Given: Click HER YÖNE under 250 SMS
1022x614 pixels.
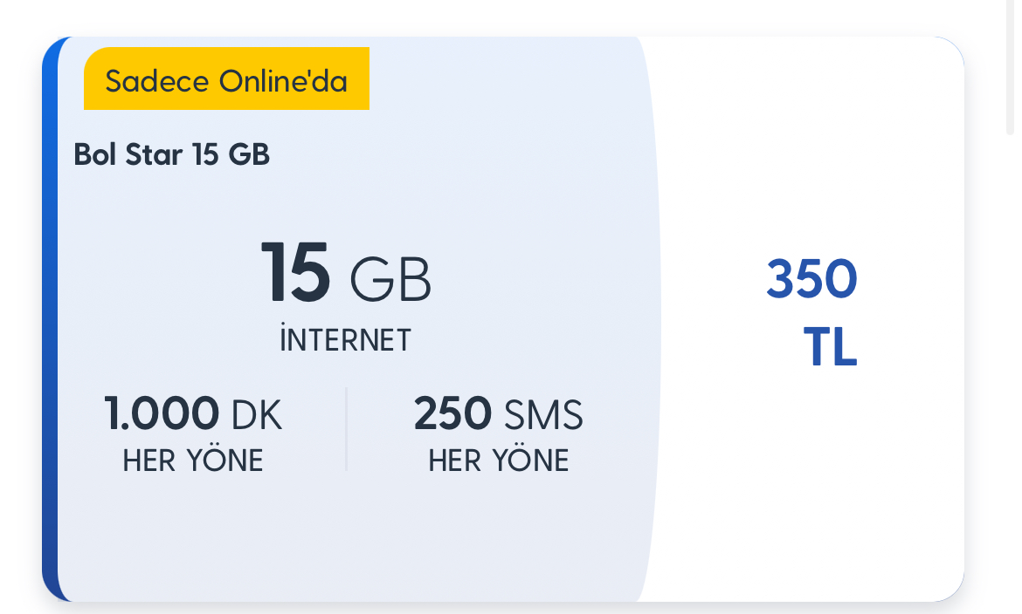Looking at the screenshot, I should click(499, 460).
